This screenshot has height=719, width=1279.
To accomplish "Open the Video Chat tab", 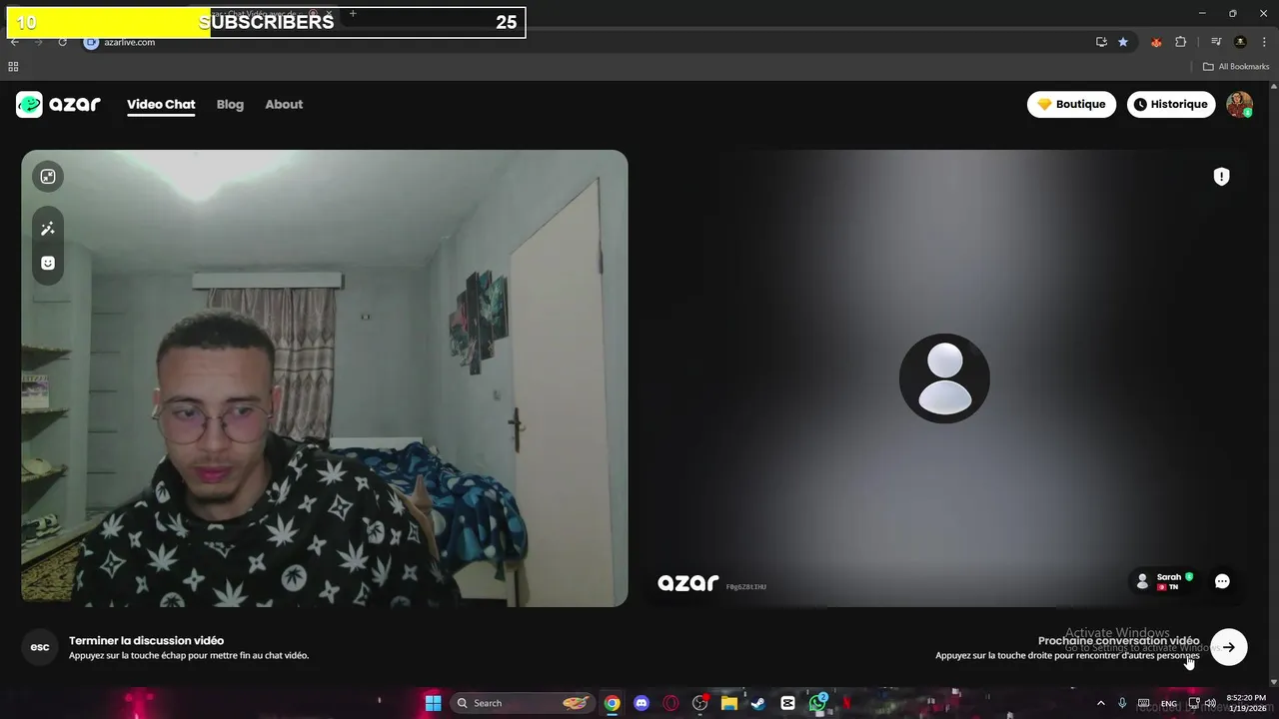I will (161, 105).
